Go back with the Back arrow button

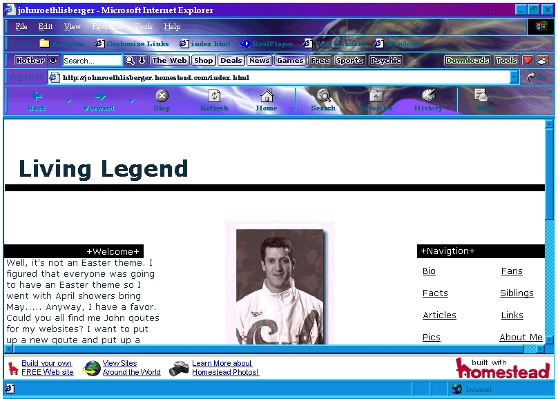coord(37,101)
